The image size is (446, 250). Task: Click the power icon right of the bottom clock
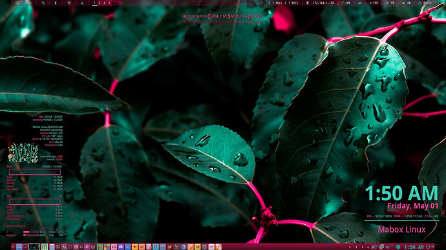(427, 247)
